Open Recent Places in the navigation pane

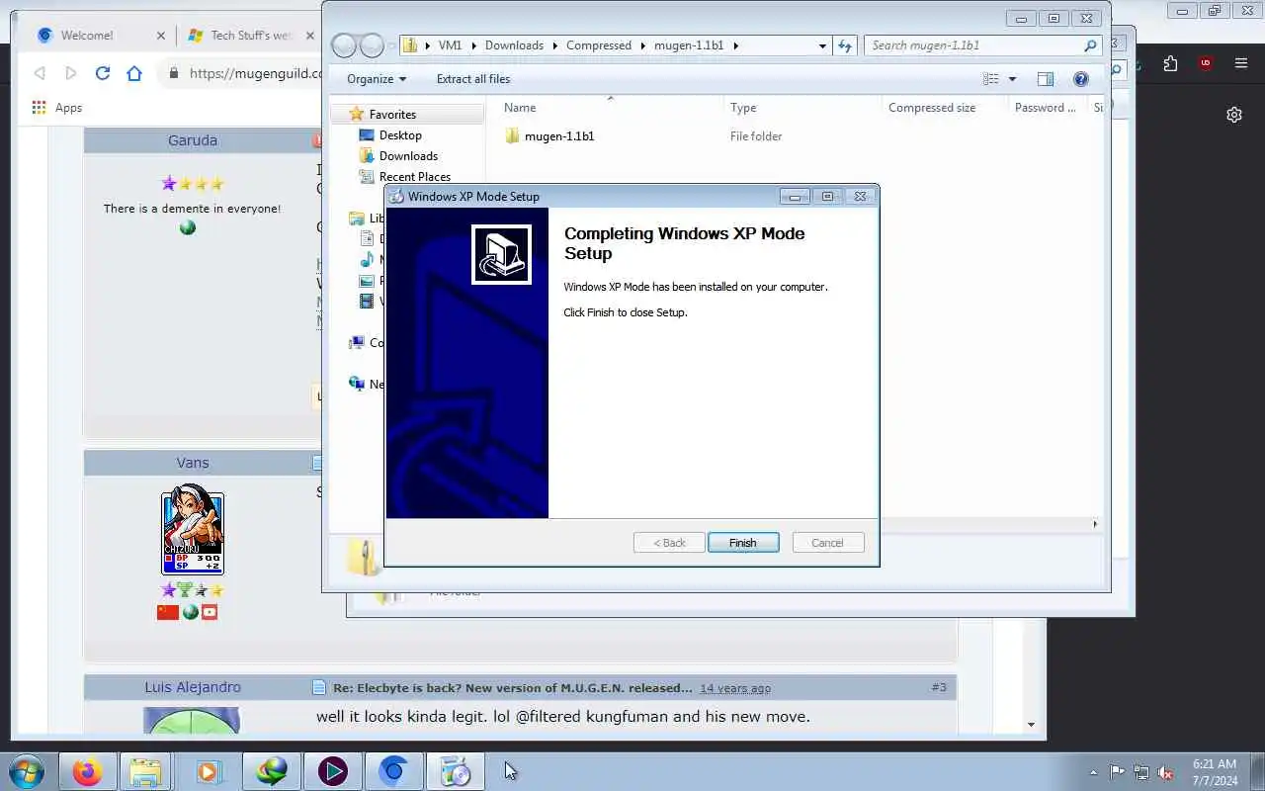pyautogui.click(x=415, y=177)
